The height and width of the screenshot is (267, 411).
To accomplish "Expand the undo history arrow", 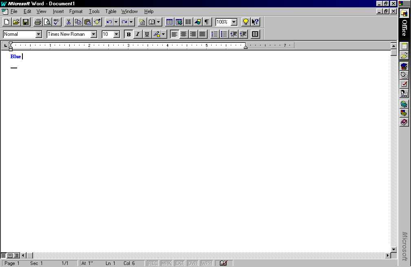I will click(116, 22).
